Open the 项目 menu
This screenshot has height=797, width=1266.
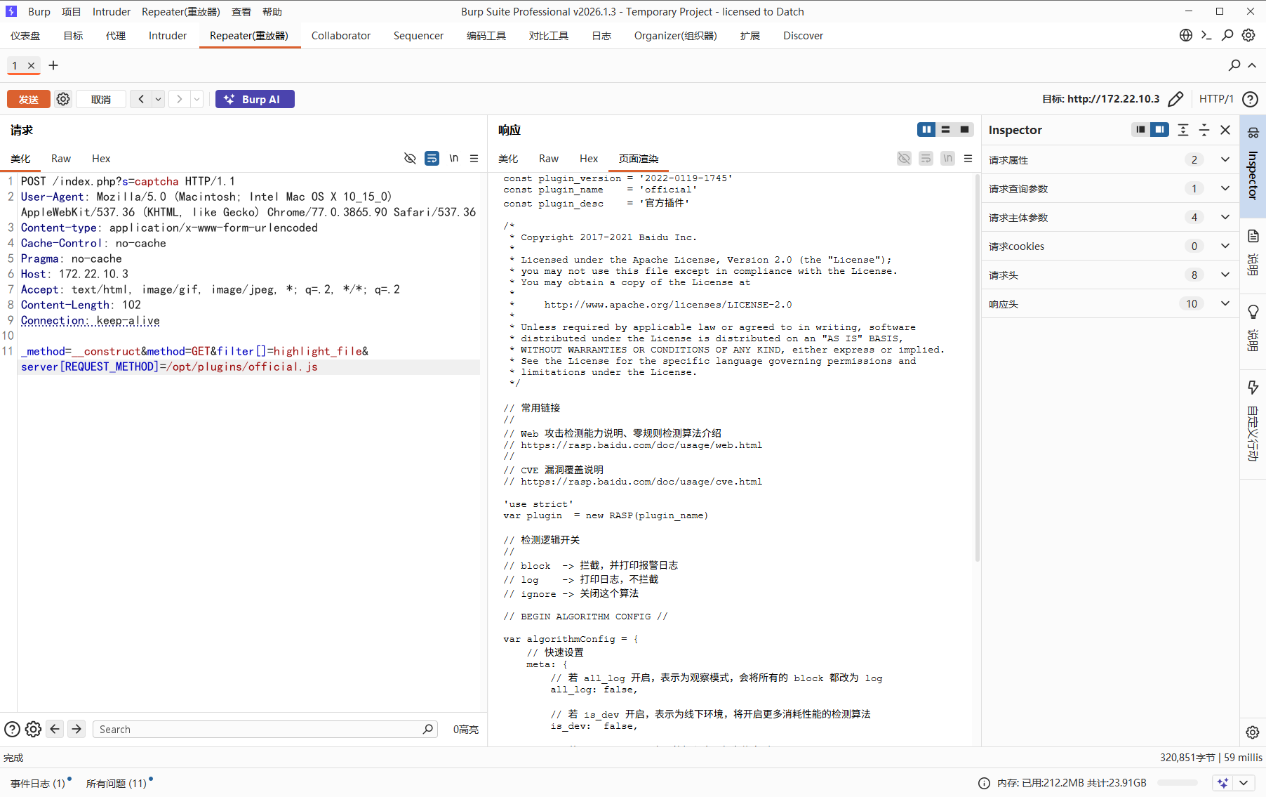71,12
